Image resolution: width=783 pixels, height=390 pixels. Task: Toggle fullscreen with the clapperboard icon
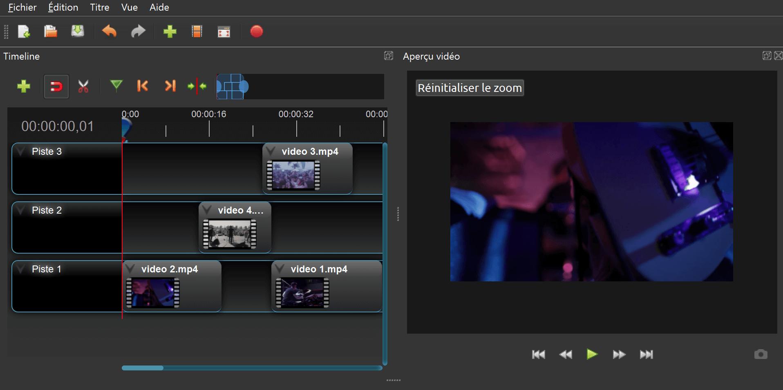[224, 32]
